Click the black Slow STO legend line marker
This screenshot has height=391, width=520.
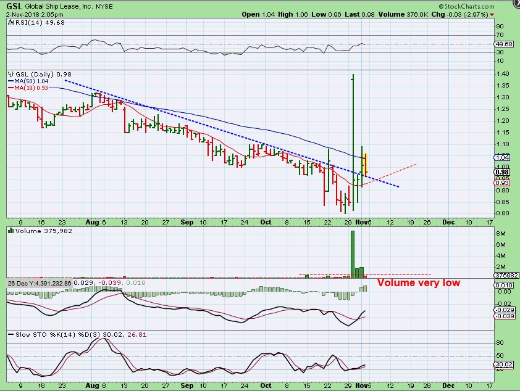(10, 335)
